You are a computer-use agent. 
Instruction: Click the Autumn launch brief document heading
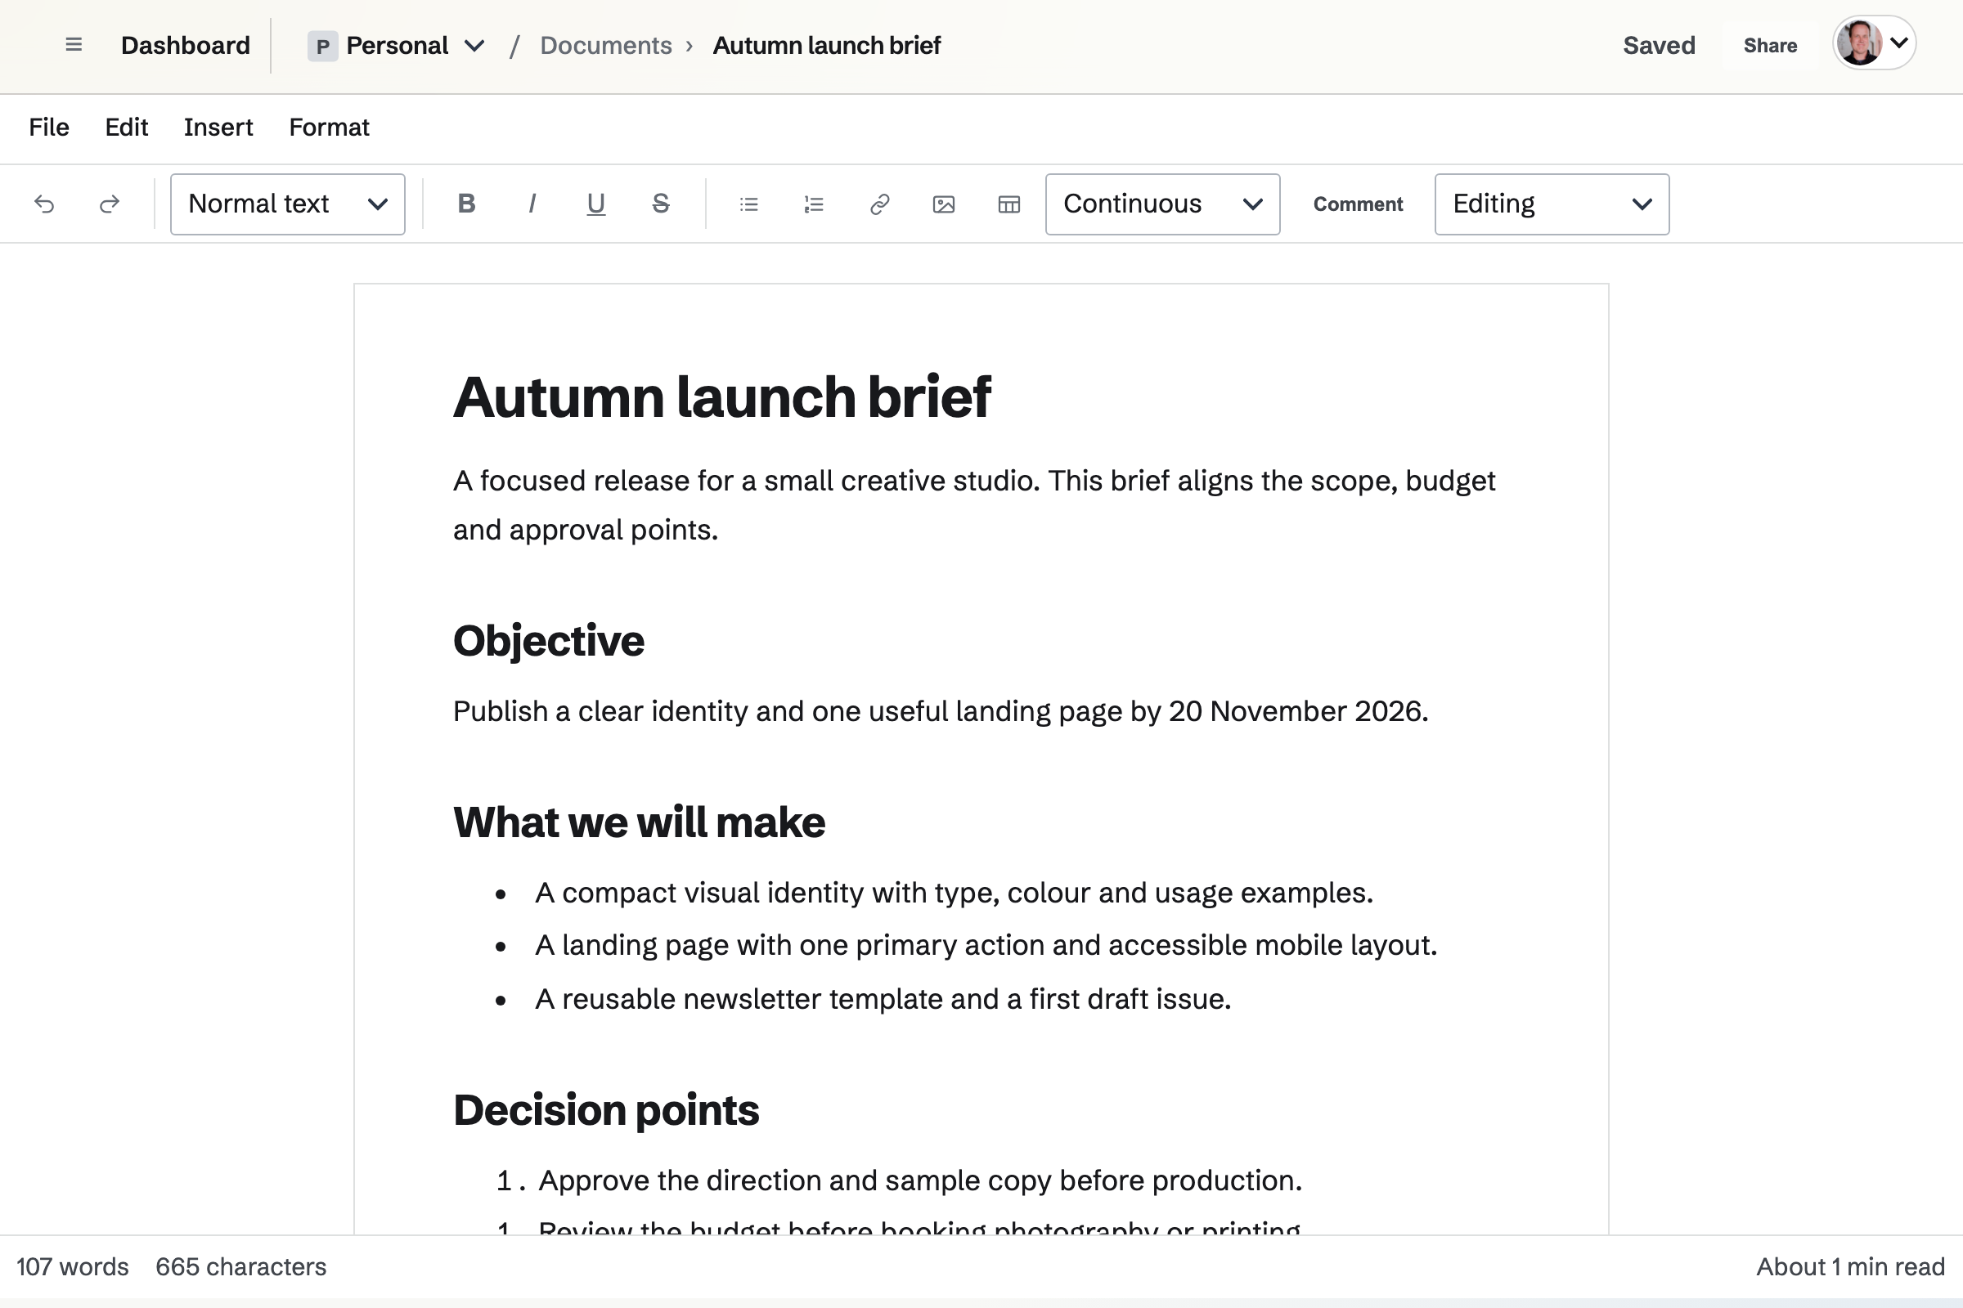coord(722,397)
